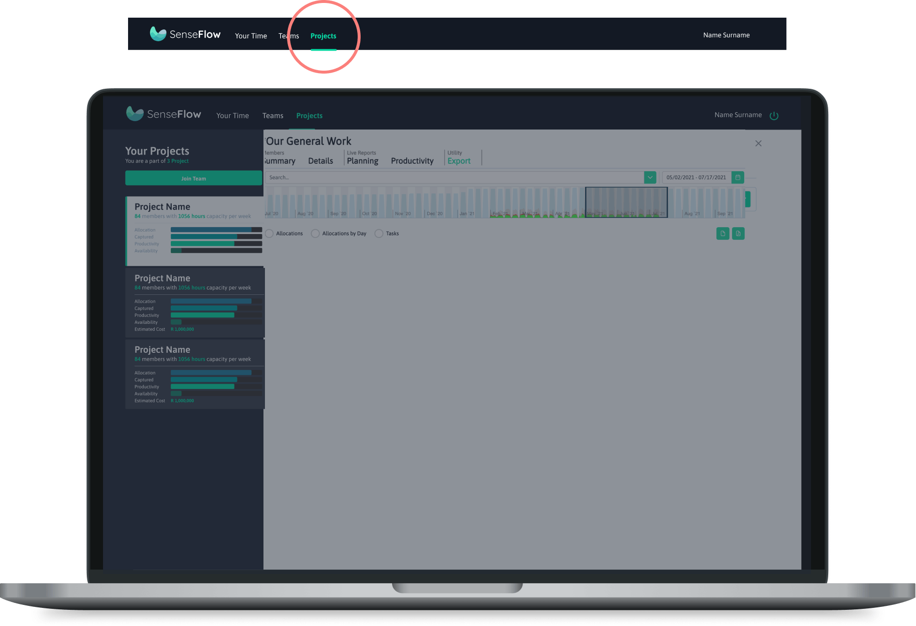Image resolution: width=916 pixels, height=626 pixels.
Task: Open the Search field dropdown arrow
Action: (x=650, y=178)
